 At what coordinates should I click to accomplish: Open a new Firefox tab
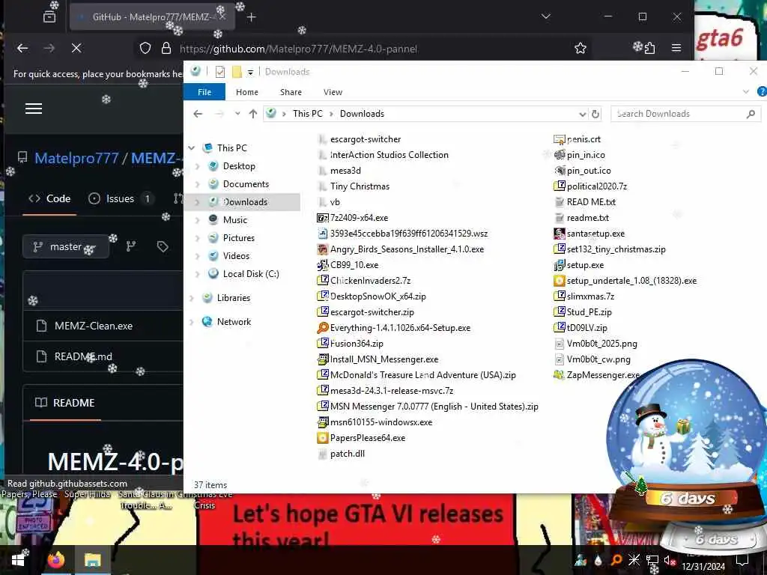pos(251,17)
